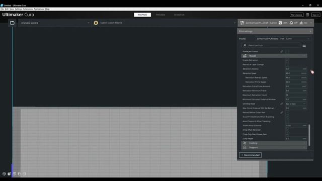Switch to Recommended settings mode
This screenshot has height=181, width=322.
tap(250, 155)
